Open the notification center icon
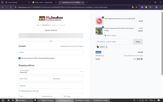This screenshot has height=102, width=163. (x=158, y=100)
